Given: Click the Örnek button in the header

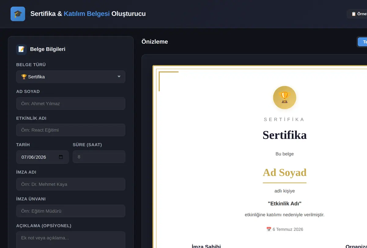Looking at the screenshot, I should tap(357, 14).
